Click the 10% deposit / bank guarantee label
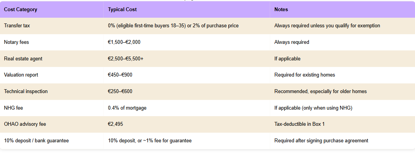The image size is (415, 155). point(36,141)
